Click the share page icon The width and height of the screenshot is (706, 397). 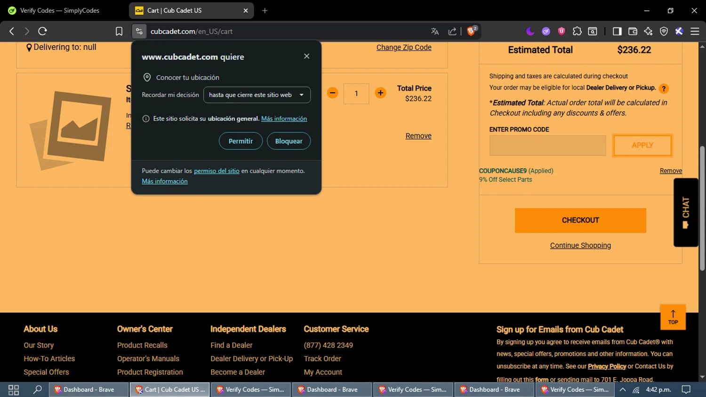click(x=452, y=31)
